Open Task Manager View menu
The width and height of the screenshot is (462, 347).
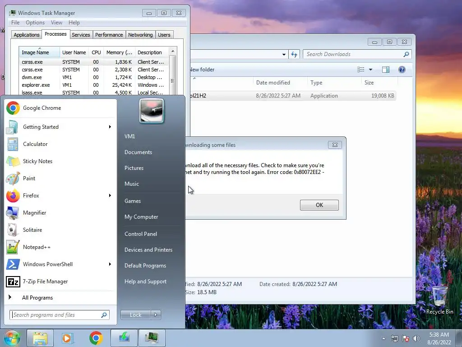click(56, 23)
